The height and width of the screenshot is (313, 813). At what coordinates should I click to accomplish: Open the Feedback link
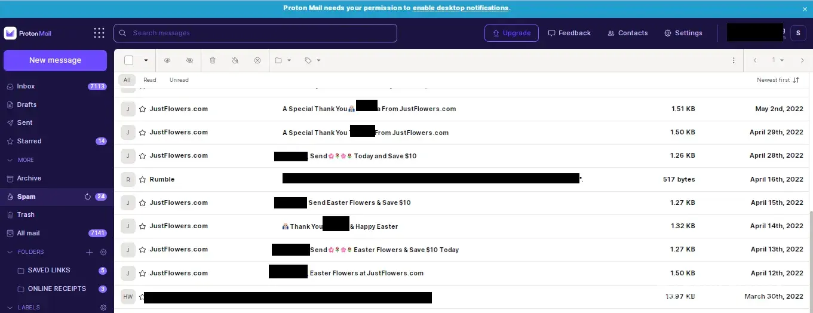click(569, 33)
